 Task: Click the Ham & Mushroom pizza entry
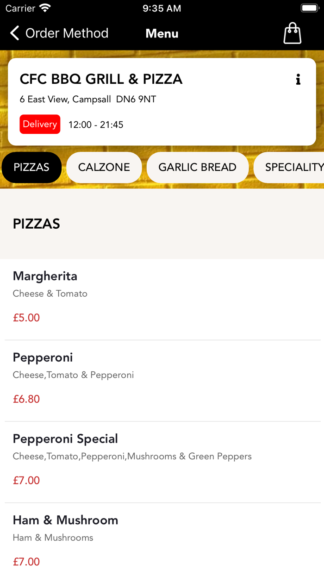click(65, 520)
